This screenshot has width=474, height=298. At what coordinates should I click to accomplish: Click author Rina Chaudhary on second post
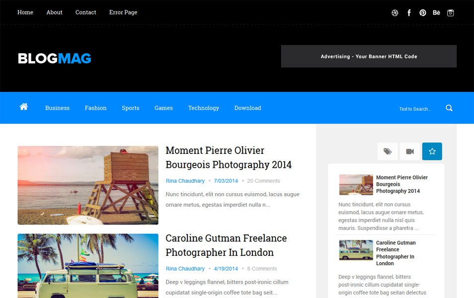pyautogui.click(x=185, y=268)
